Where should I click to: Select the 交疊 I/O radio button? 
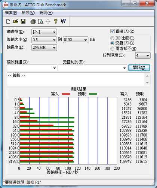(112, 43)
